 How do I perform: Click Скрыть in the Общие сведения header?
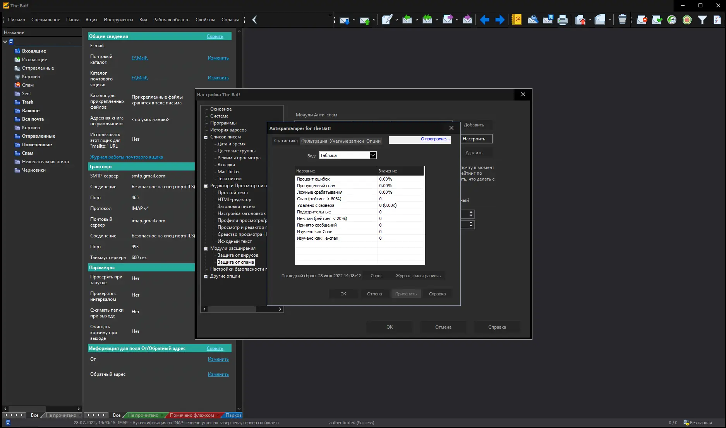click(x=215, y=36)
